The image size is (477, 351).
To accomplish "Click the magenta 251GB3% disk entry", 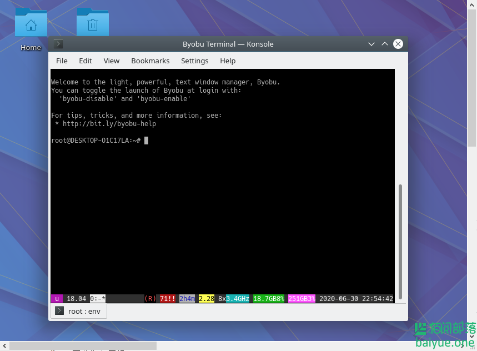I will point(302,299).
